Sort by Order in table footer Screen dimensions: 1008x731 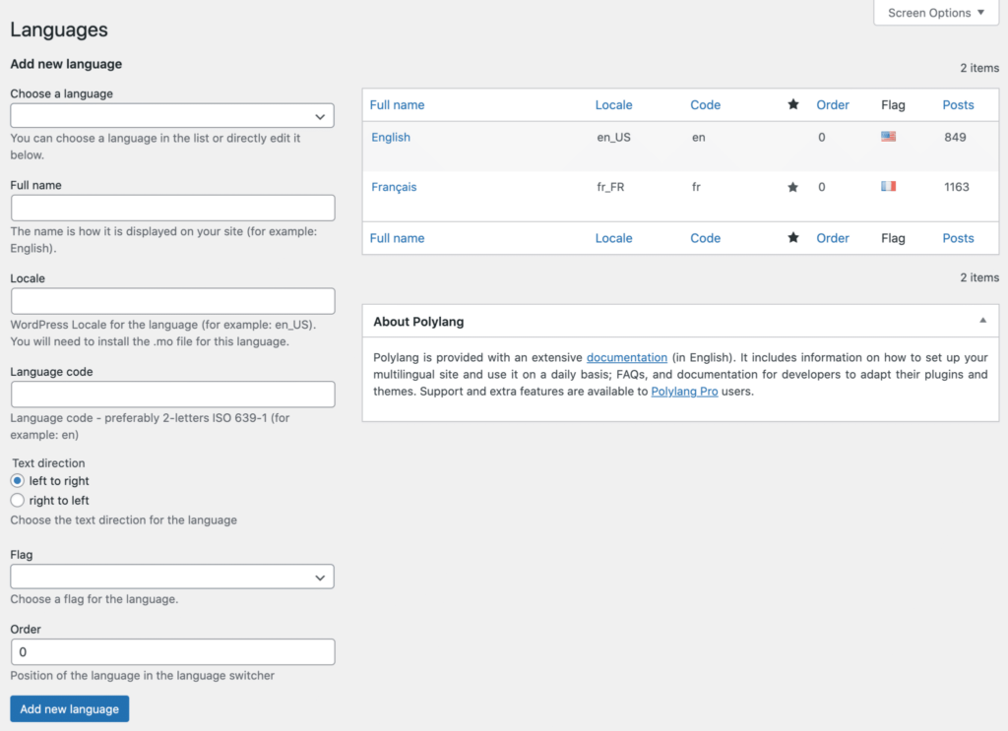click(833, 238)
